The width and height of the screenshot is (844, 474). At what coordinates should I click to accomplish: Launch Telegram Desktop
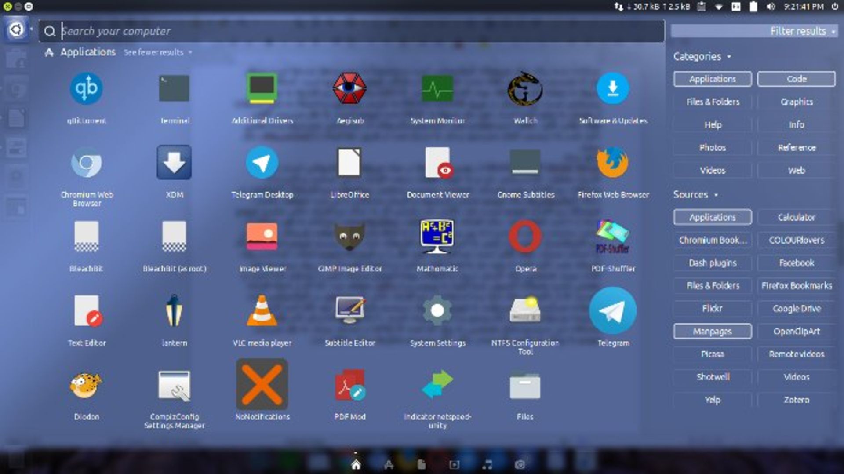(x=262, y=163)
